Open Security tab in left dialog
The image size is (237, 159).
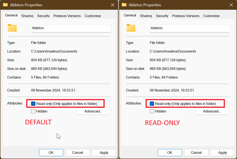[x=43, y=16]
